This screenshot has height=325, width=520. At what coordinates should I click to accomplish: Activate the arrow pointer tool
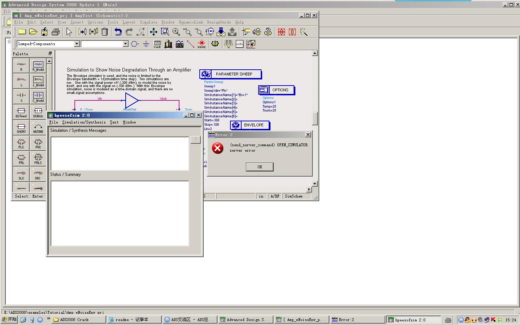[69, 32]
